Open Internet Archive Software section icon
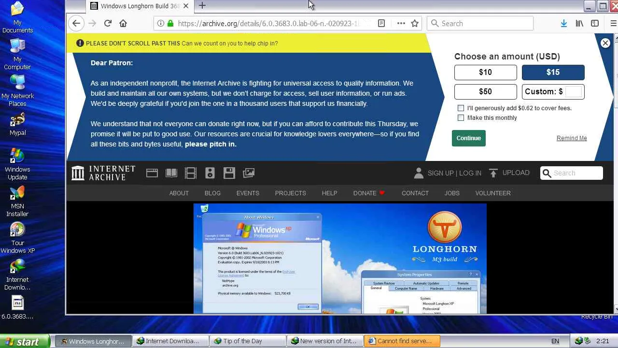 [229, 173]
